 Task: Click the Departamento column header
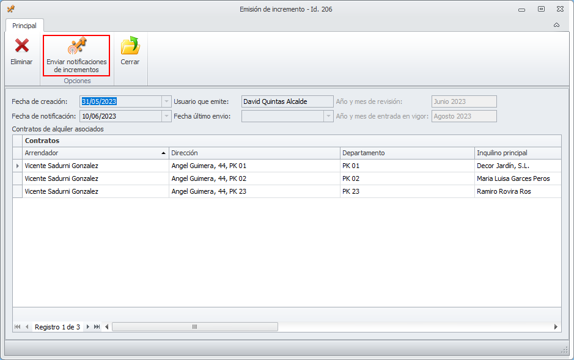(x=407, y=153)
